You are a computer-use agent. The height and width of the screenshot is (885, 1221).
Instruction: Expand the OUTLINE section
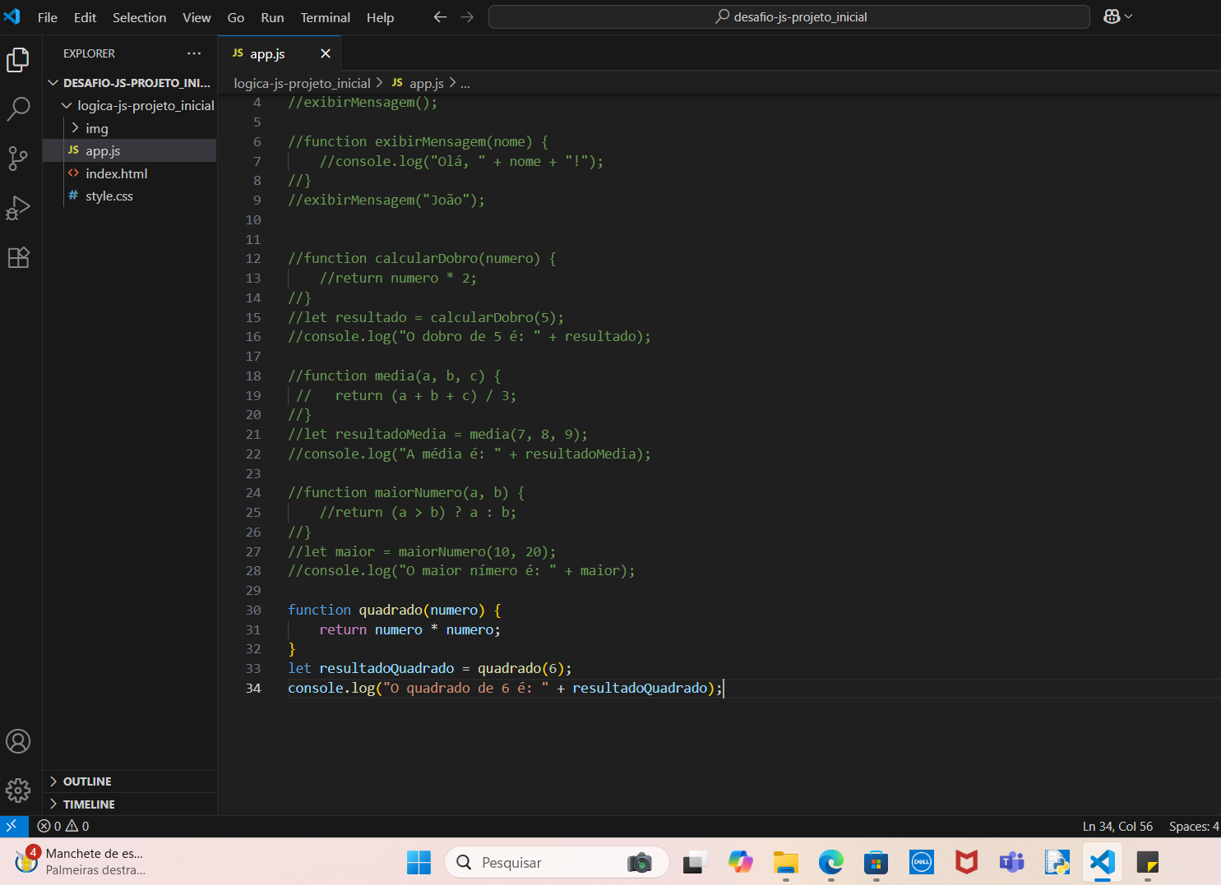point(130,781)
